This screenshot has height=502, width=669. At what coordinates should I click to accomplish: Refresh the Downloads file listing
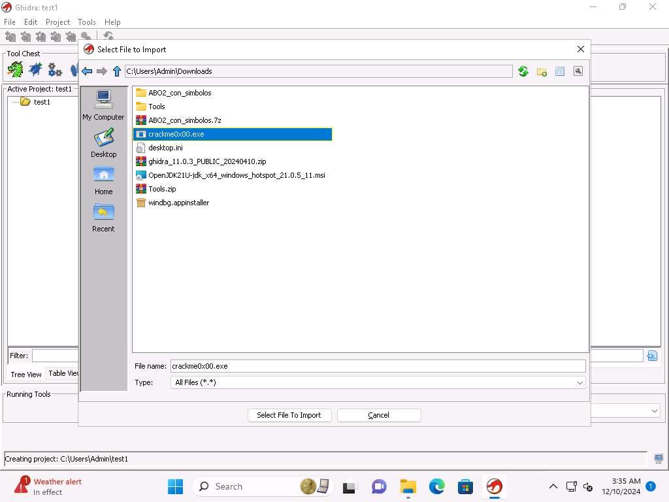click(x=523, y=71)
